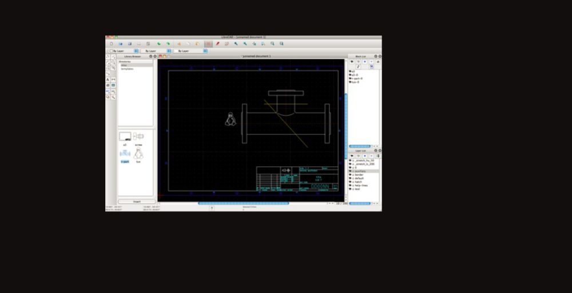Image resolution: width=572 pixels, height=293 pixels.
Task: Toggle visibility of the hatch layer
Action: [350, 182]
